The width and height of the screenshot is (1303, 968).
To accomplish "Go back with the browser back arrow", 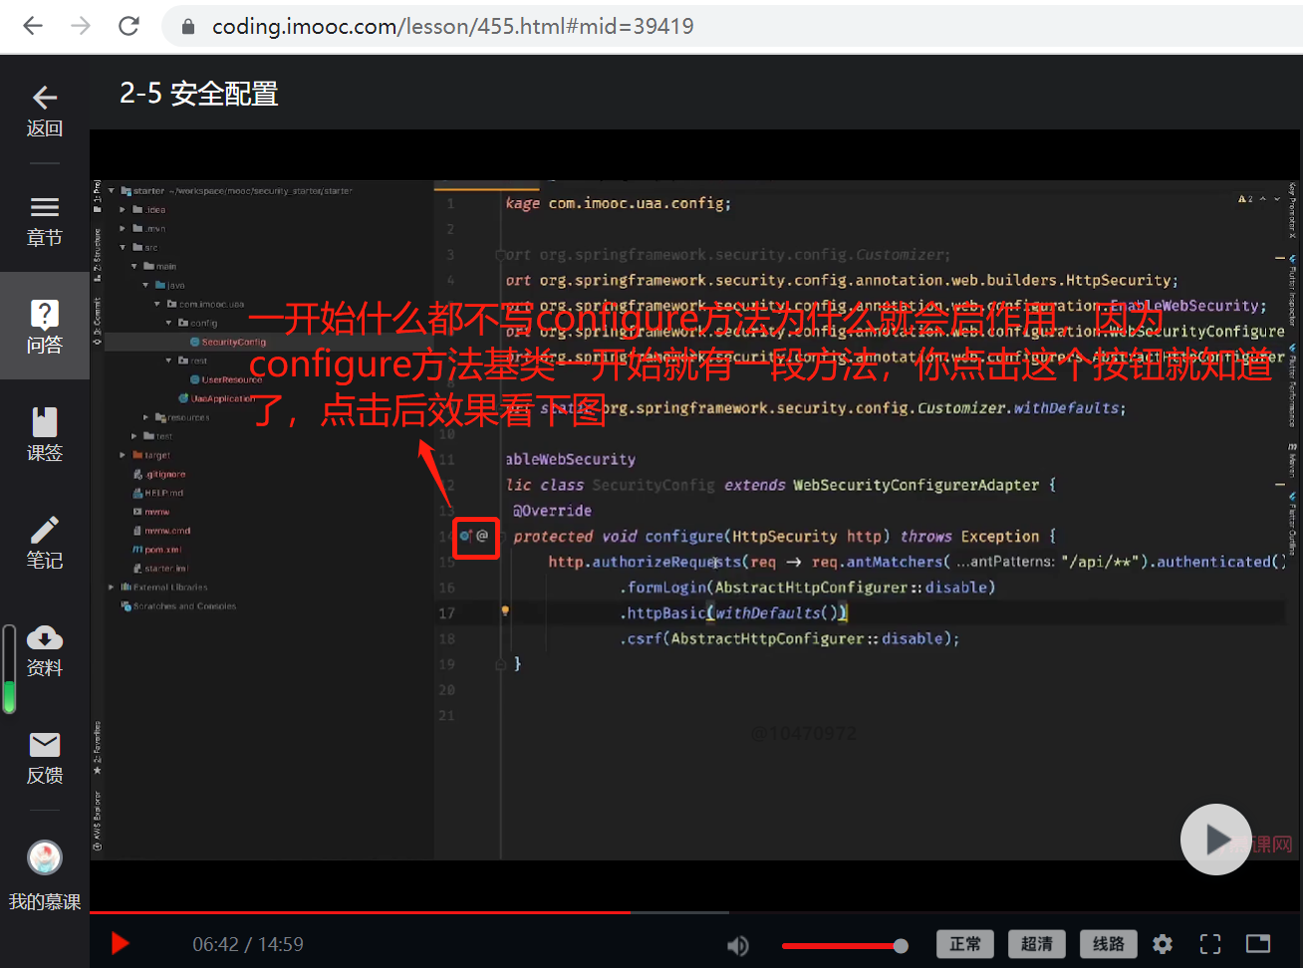I will (33, 26).
